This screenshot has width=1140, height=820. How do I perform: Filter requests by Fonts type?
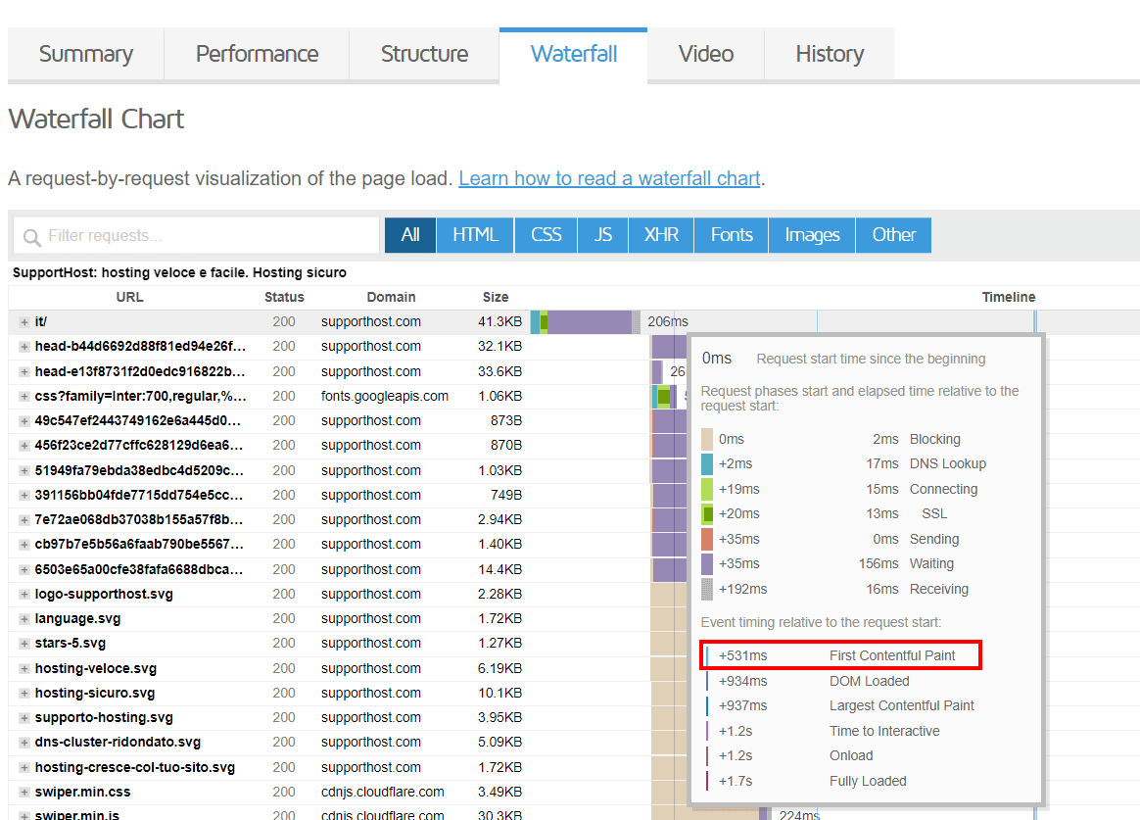pyautogui.click(x=732, y=235)
